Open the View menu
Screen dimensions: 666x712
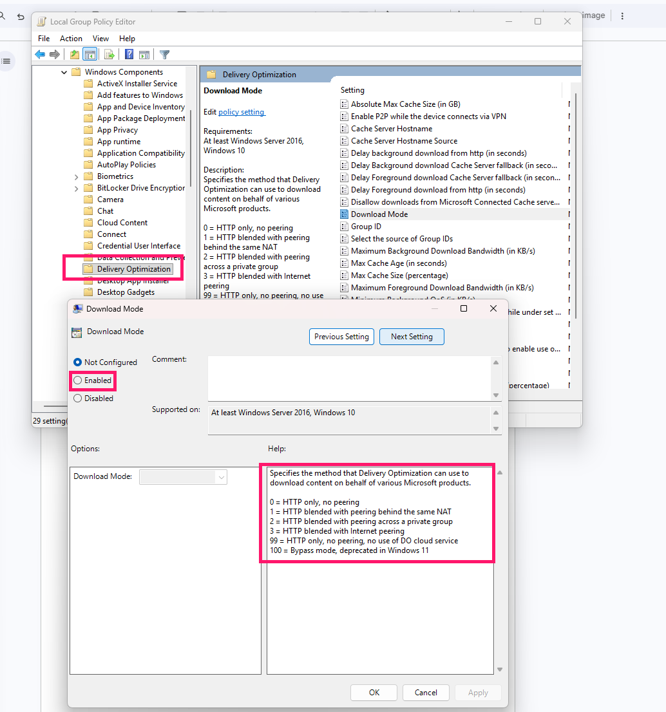click(101, 39)
